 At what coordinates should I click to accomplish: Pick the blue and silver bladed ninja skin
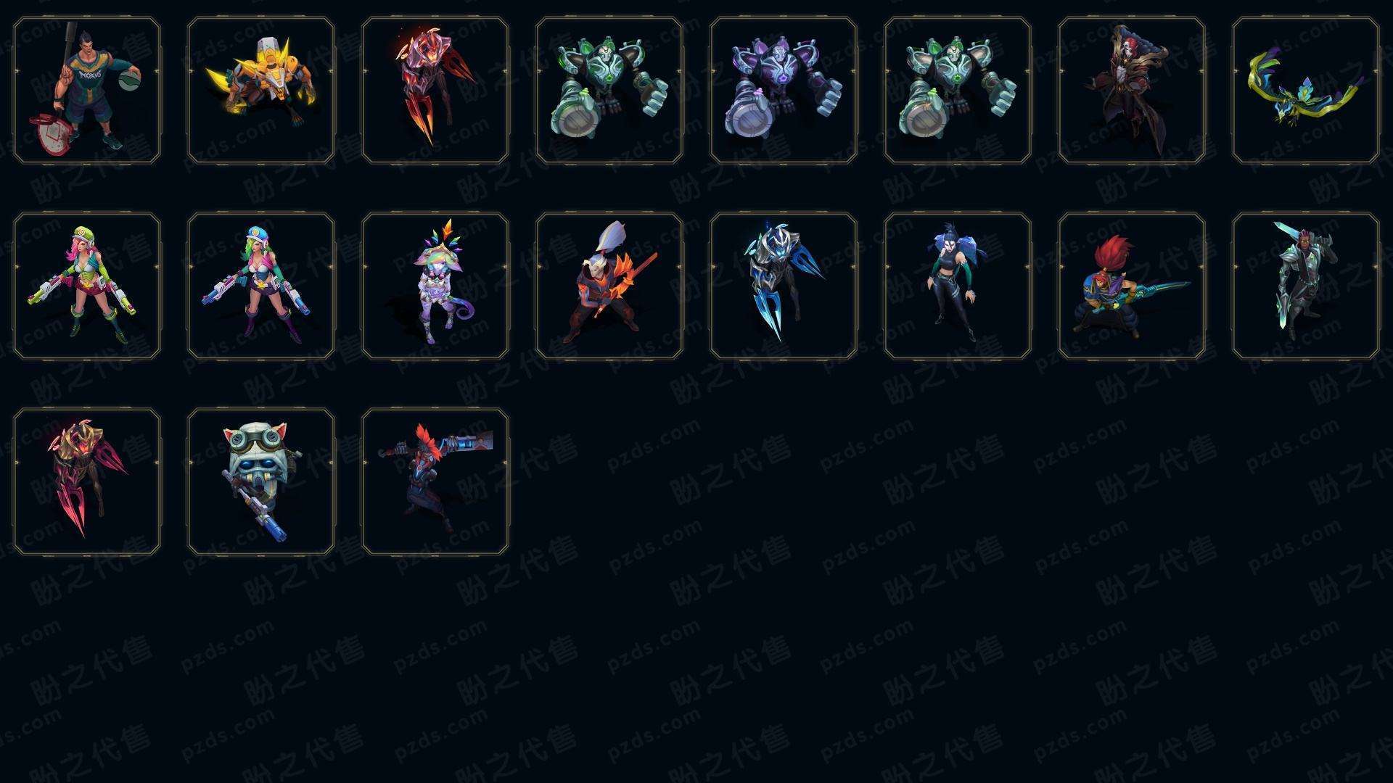click(784, 286)
